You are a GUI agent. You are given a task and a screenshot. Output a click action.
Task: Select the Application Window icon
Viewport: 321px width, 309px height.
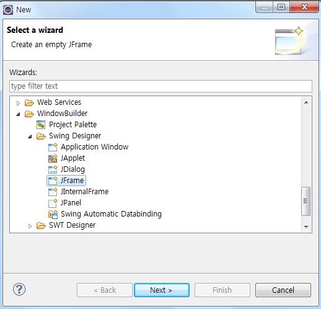(53, 147)
